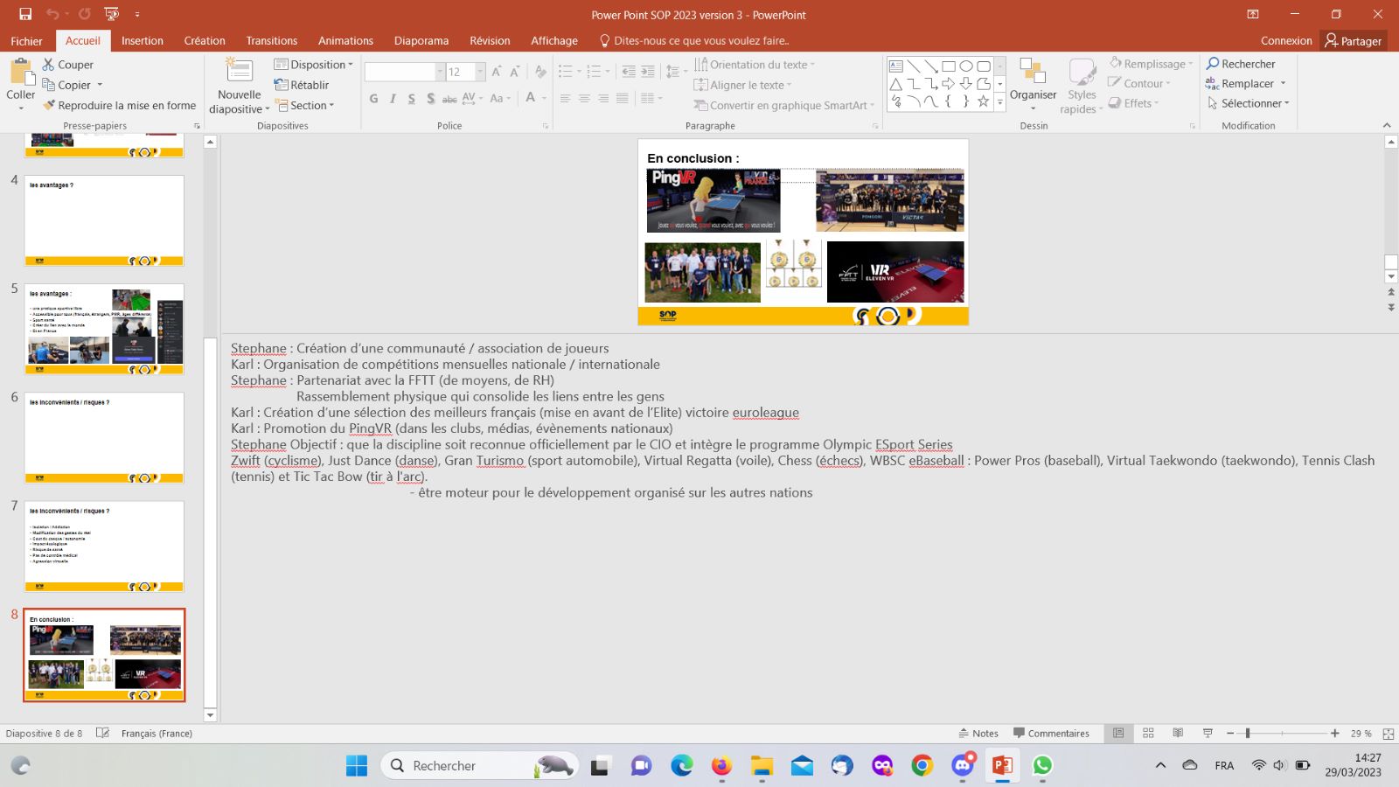
Task: Click the Organiser icon
Action: (x=1033, y=73)
